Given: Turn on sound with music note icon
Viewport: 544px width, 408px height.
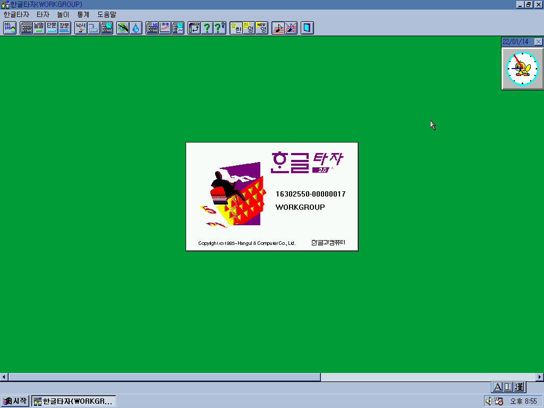Looking at the screenshot, I should click(278, 28).
